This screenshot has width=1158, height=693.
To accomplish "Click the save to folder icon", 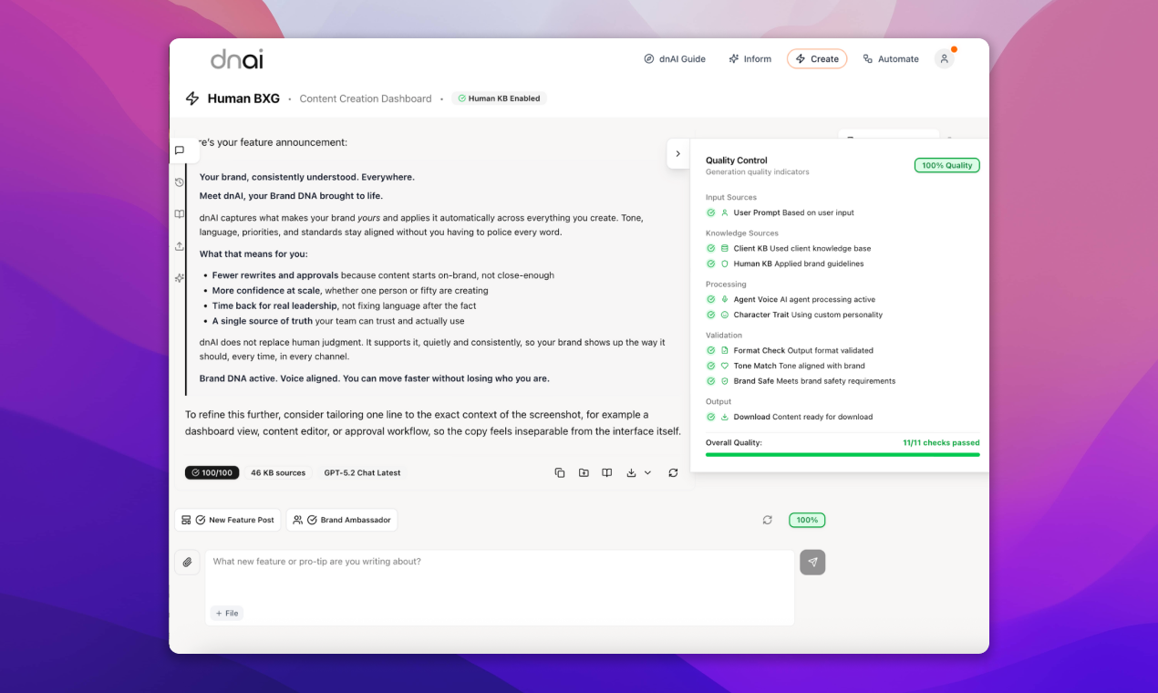I will tap(584, 472).
